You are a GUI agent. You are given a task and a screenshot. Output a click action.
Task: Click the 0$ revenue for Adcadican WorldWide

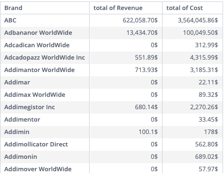(x=154, y=45)
